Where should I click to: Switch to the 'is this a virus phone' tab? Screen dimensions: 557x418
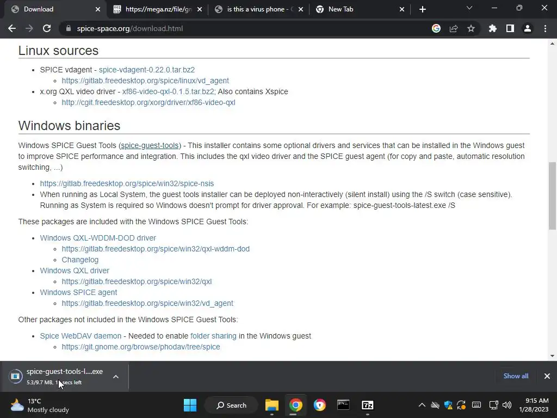click(x=259, y=9)
